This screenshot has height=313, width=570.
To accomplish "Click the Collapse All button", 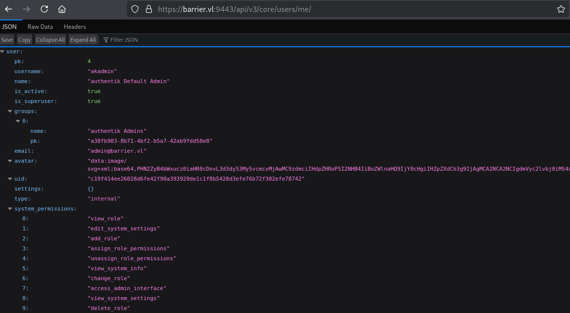I will (x=51, y=40).
